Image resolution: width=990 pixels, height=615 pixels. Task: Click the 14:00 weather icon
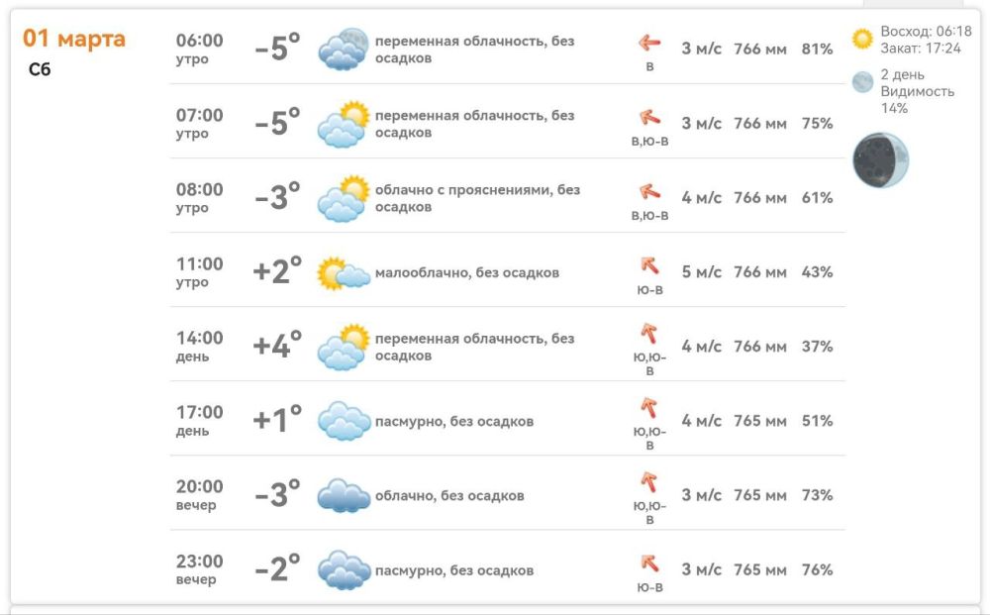tap(343, 347)
